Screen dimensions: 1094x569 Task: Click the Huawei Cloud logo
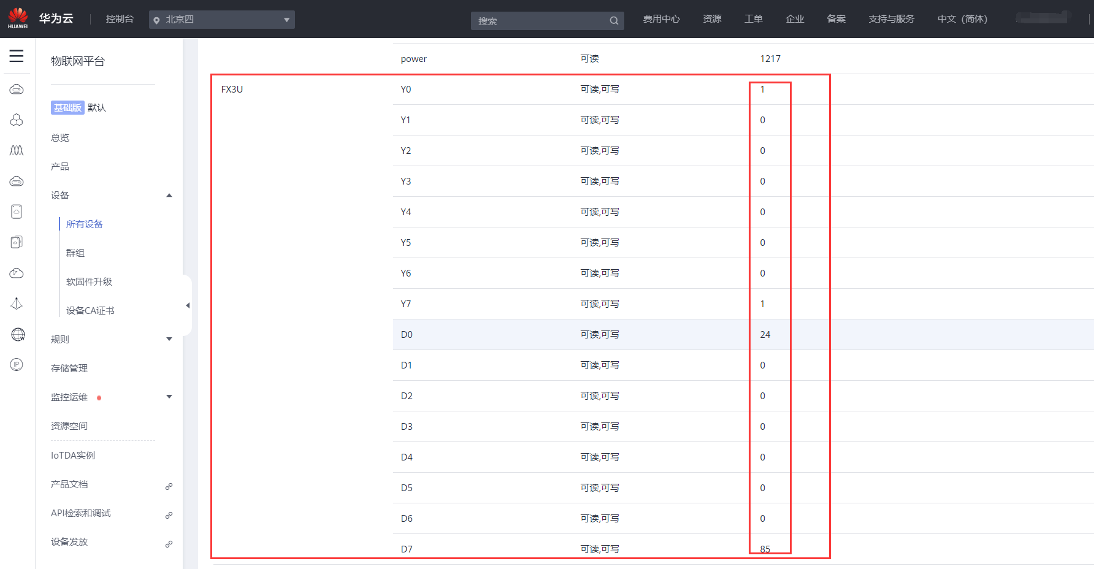18,18
